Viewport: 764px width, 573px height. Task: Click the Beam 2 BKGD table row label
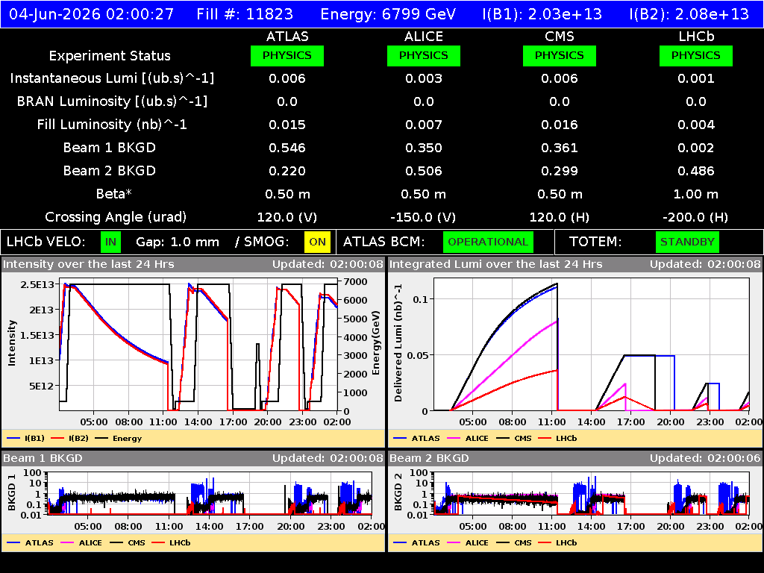110,171
